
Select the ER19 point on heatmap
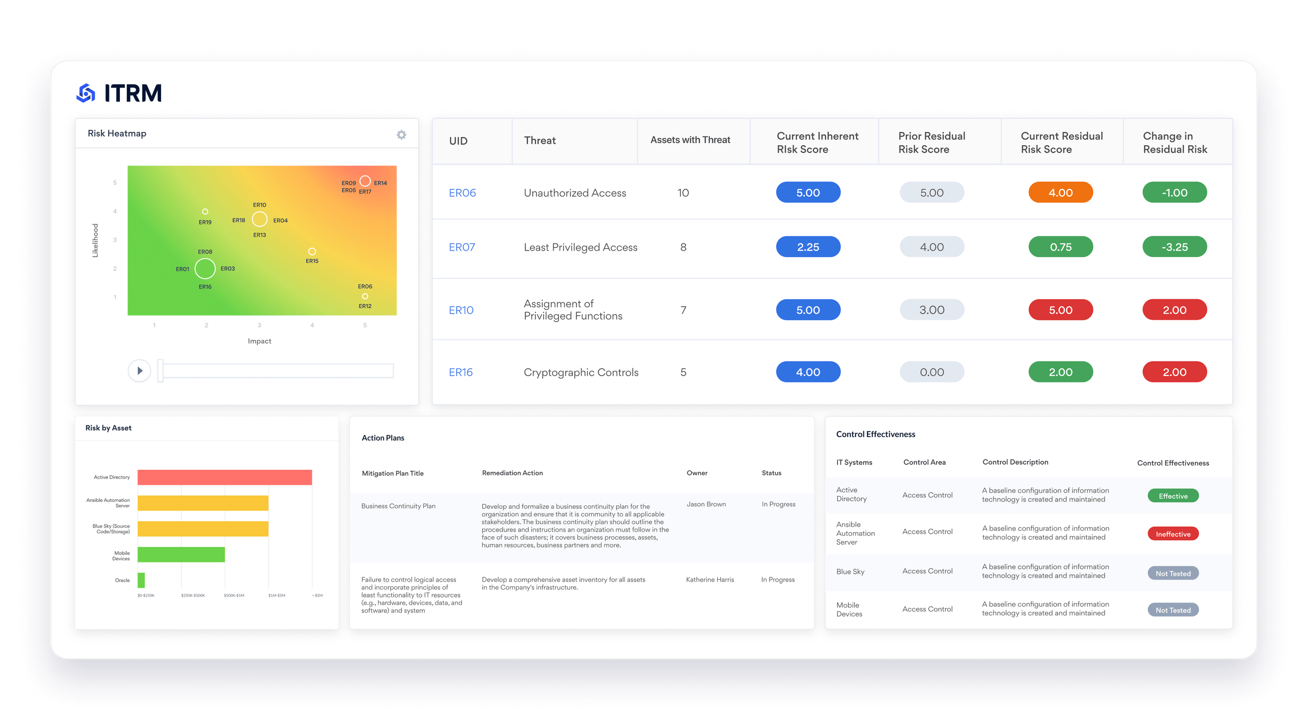coord(205,212)
